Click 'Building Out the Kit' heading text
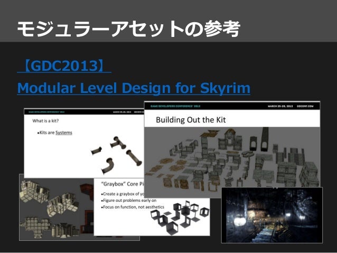This screenshot has width=337, height=253. point(191,120)
